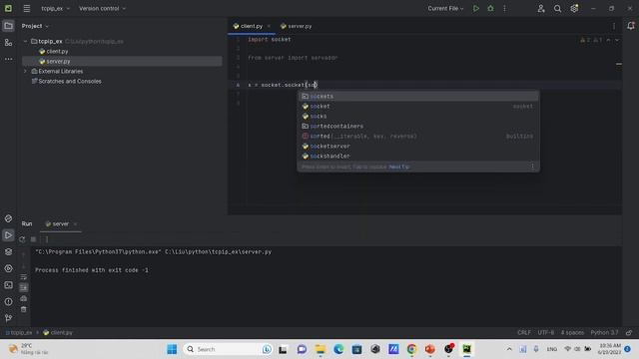
Task: Open more run actions beside the debug icon
Action: (x=504, y=8)
